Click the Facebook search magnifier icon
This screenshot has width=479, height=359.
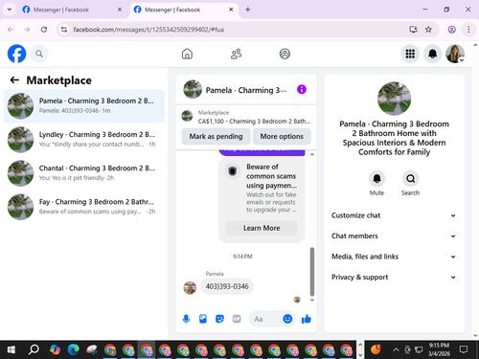pos(39,54)
